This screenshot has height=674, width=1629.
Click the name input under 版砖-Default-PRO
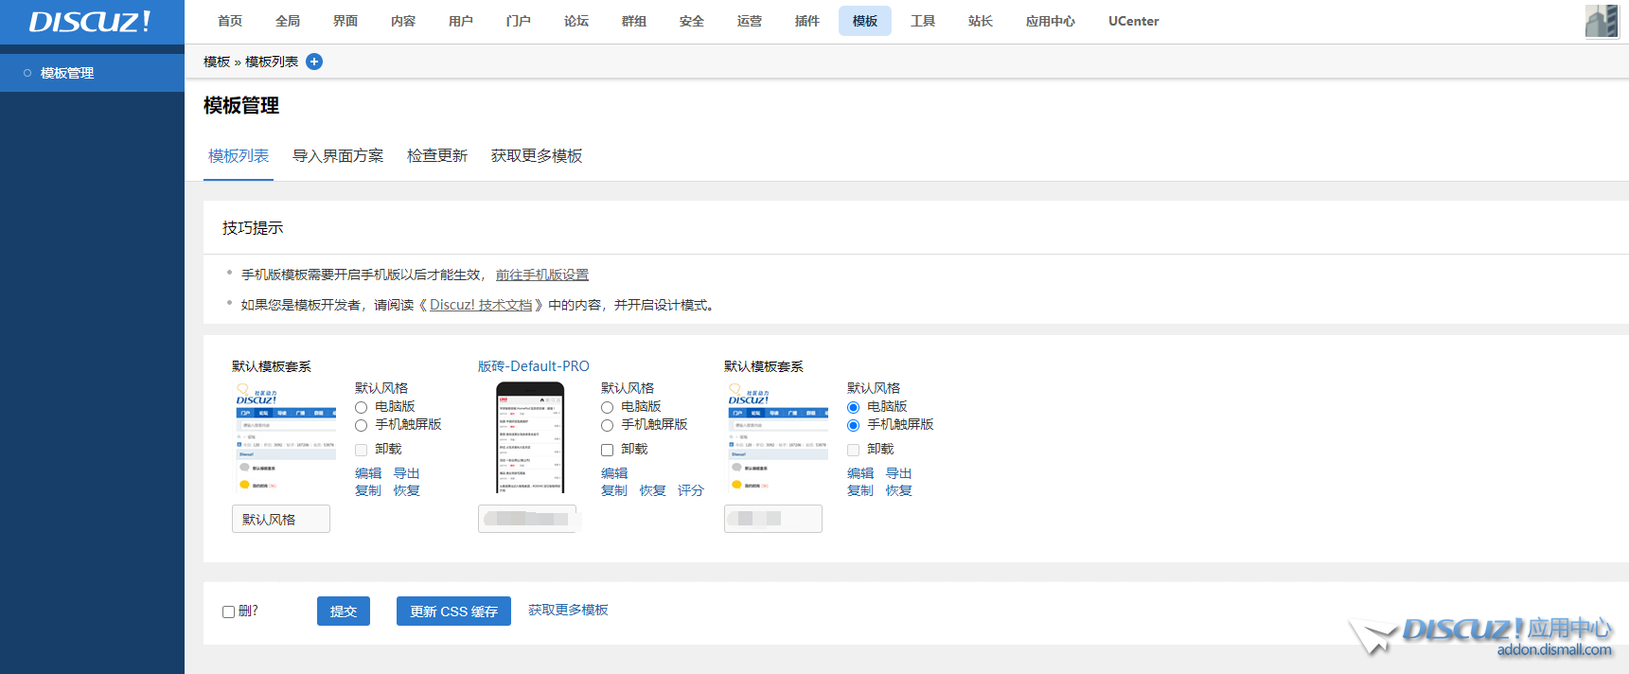pyautogui.click(x=527, y=519)
